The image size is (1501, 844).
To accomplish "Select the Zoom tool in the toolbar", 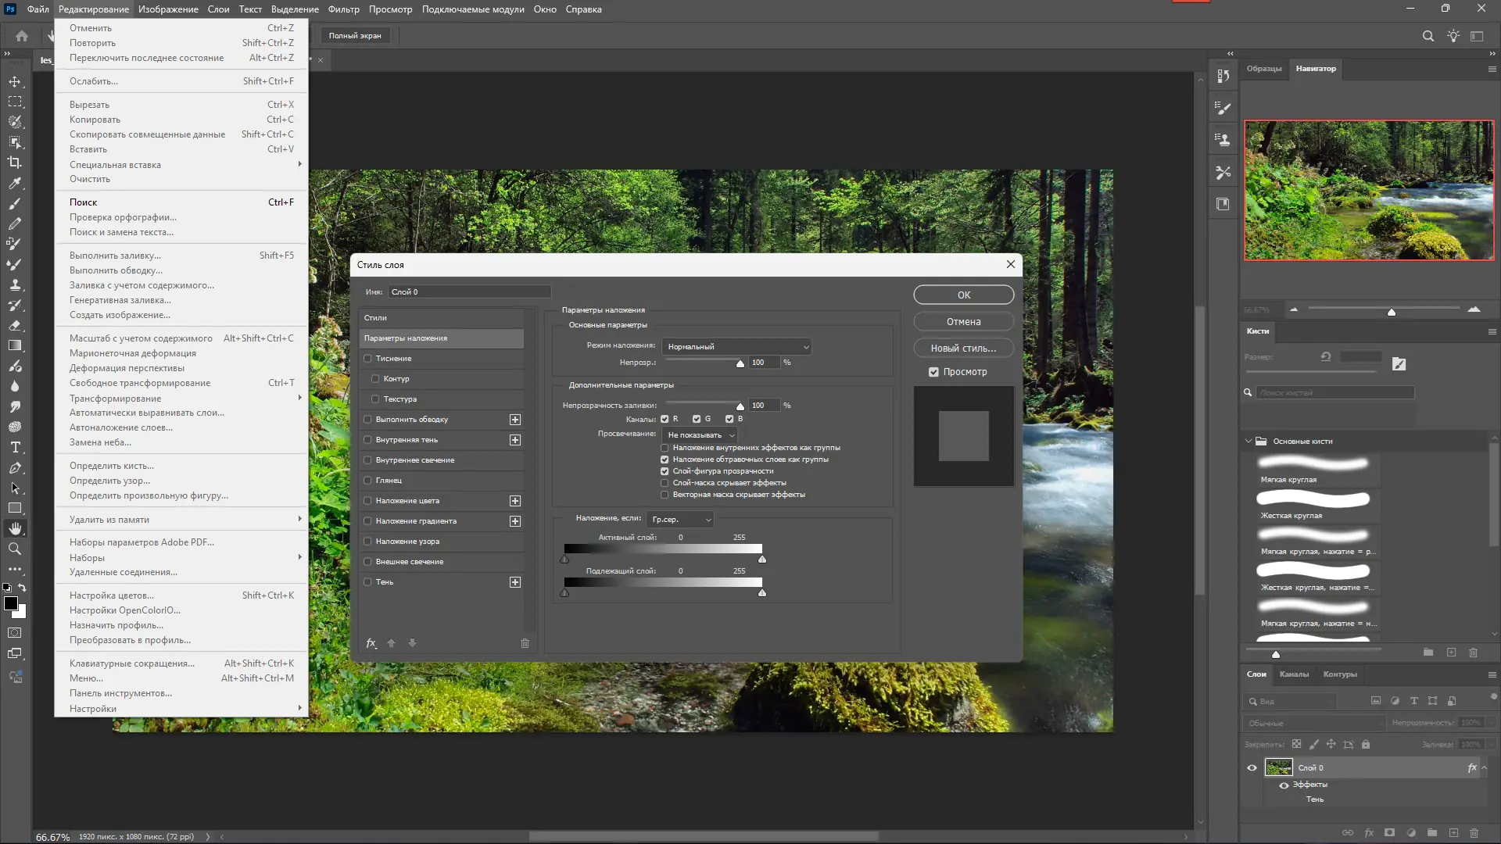I will [15, 549].
